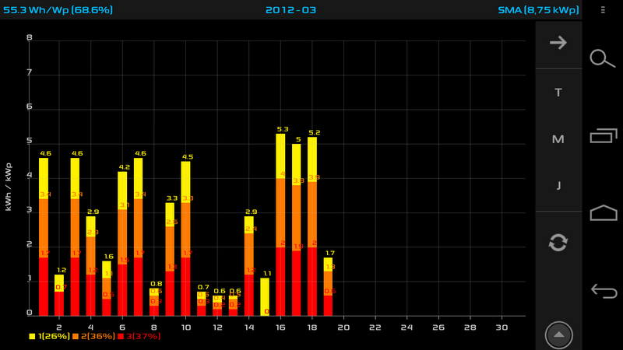Select the day 16 bar showing 5.3

[x=280, y=225]
